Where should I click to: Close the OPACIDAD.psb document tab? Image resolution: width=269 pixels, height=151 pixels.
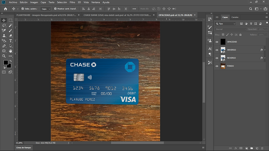pos(195,15)
